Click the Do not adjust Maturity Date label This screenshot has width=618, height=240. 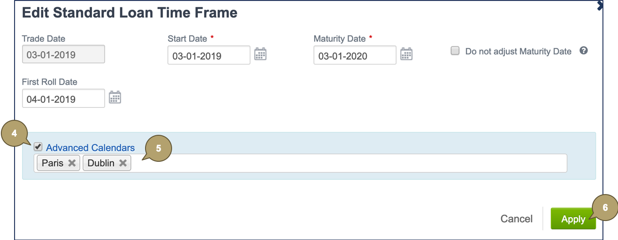518,51
